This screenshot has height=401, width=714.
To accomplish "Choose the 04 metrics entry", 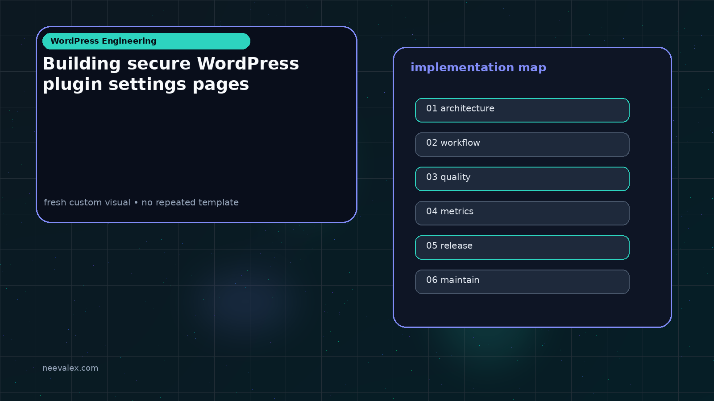I will (522, 213).
